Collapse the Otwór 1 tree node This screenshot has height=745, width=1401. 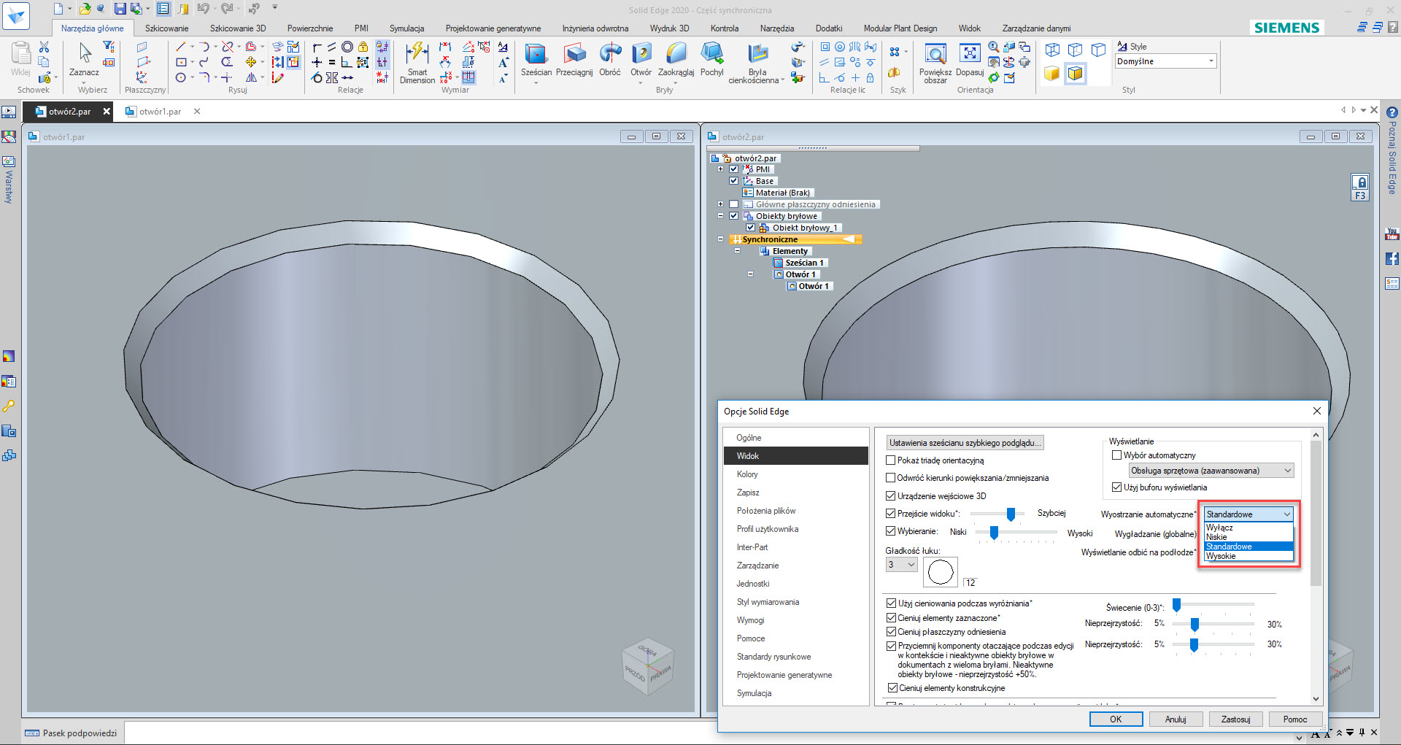tap(750, 274)
